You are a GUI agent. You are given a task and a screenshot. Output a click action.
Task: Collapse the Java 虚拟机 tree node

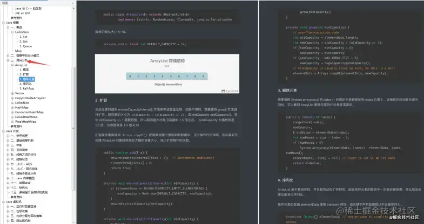pyautogui.click(x=4, y=202)
